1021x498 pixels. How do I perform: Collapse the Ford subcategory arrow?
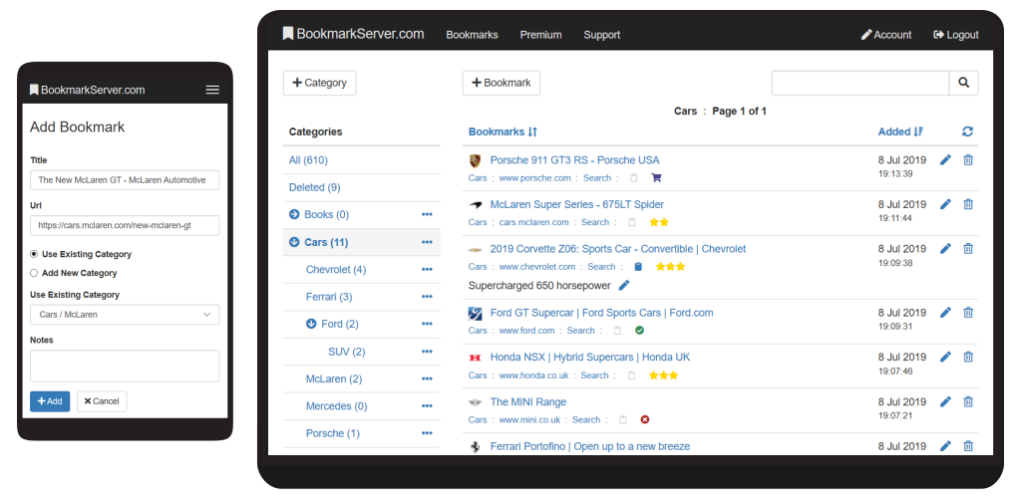pos(311,324)
